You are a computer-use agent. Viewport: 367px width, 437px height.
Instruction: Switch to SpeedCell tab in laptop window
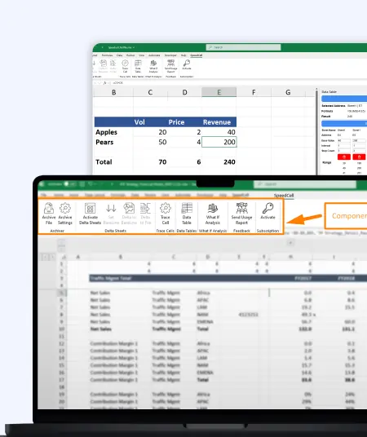(x=284, y=196)
